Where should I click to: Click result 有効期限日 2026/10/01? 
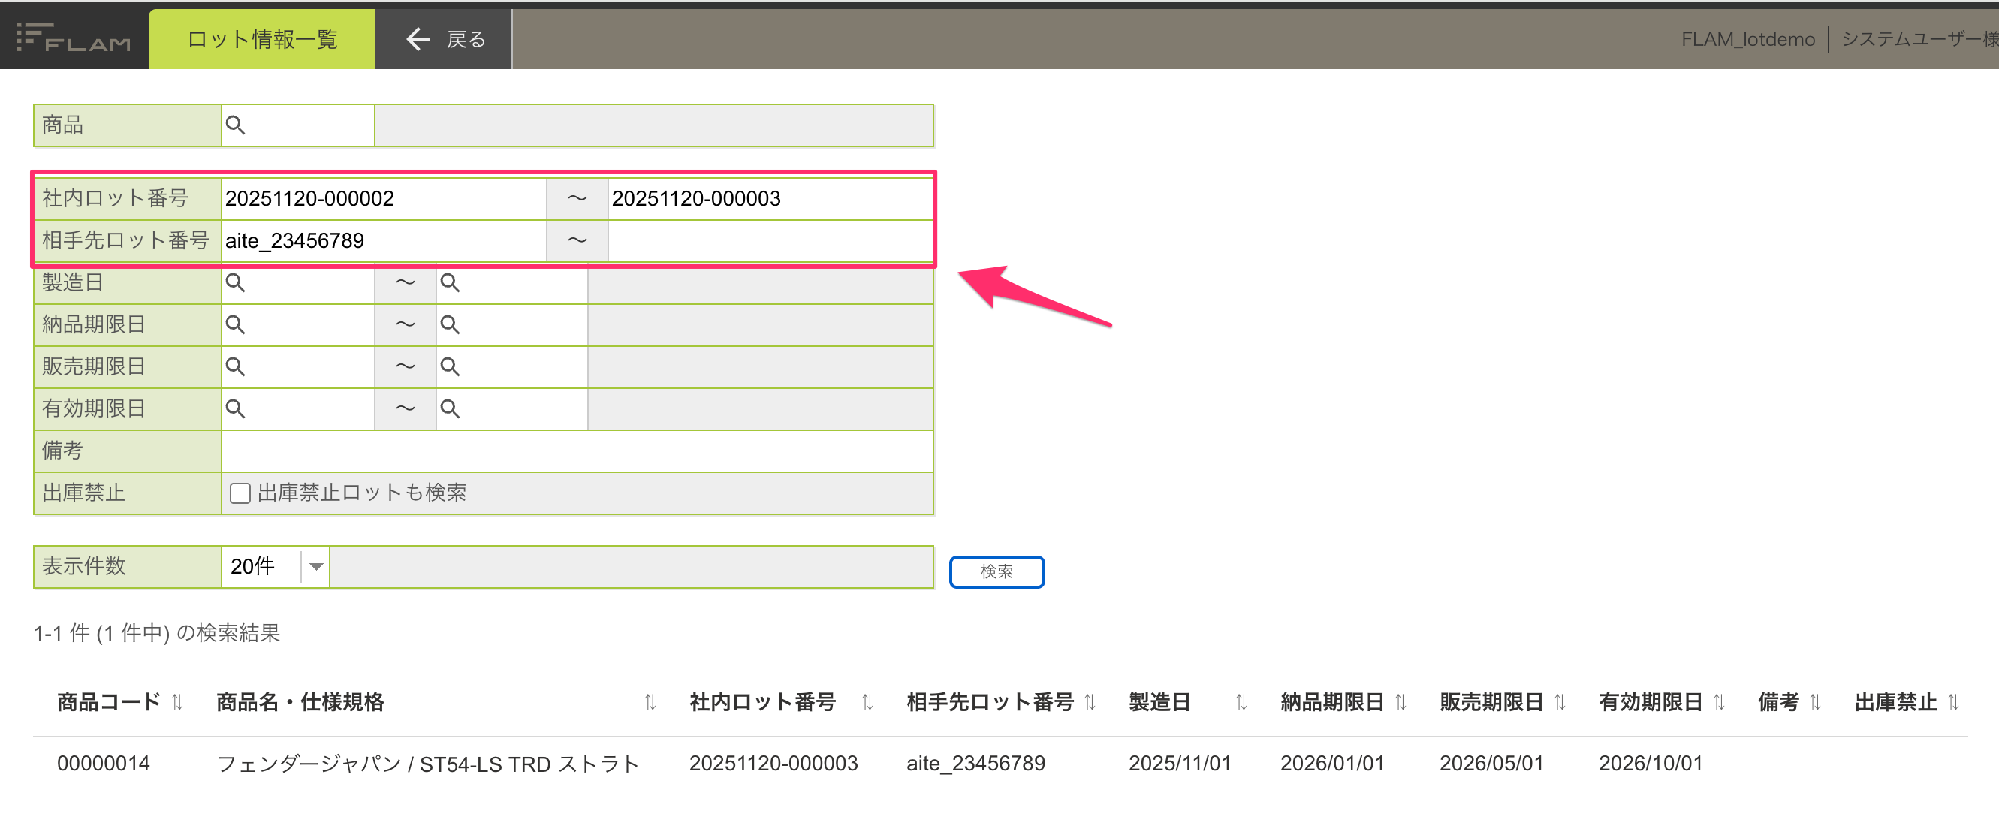[1650, 764]
